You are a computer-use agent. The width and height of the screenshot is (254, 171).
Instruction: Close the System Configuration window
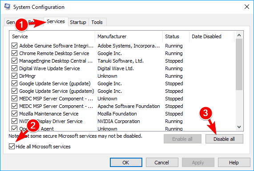coord(247,7)
